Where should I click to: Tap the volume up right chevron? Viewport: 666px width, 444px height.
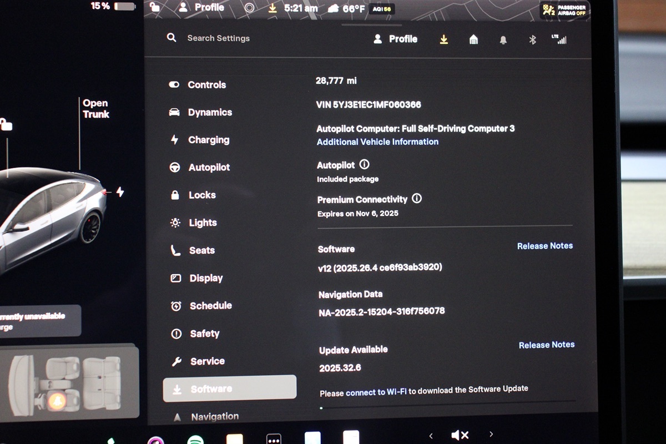[491, 434]
